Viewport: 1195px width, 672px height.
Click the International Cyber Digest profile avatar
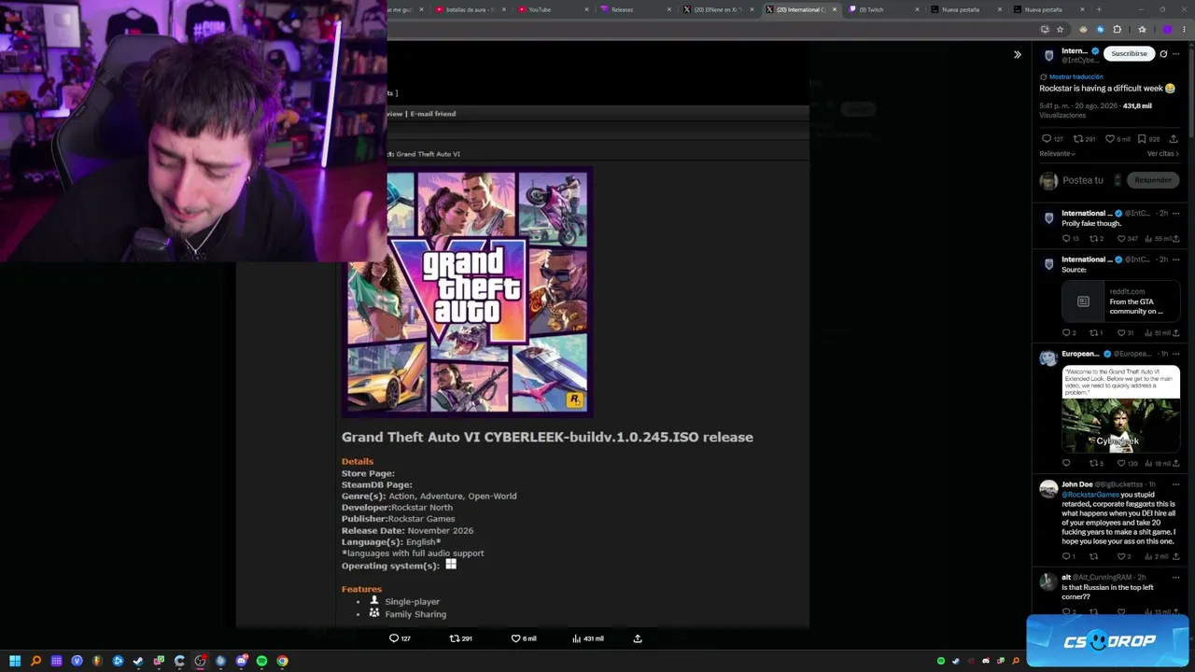(1048, 55)
